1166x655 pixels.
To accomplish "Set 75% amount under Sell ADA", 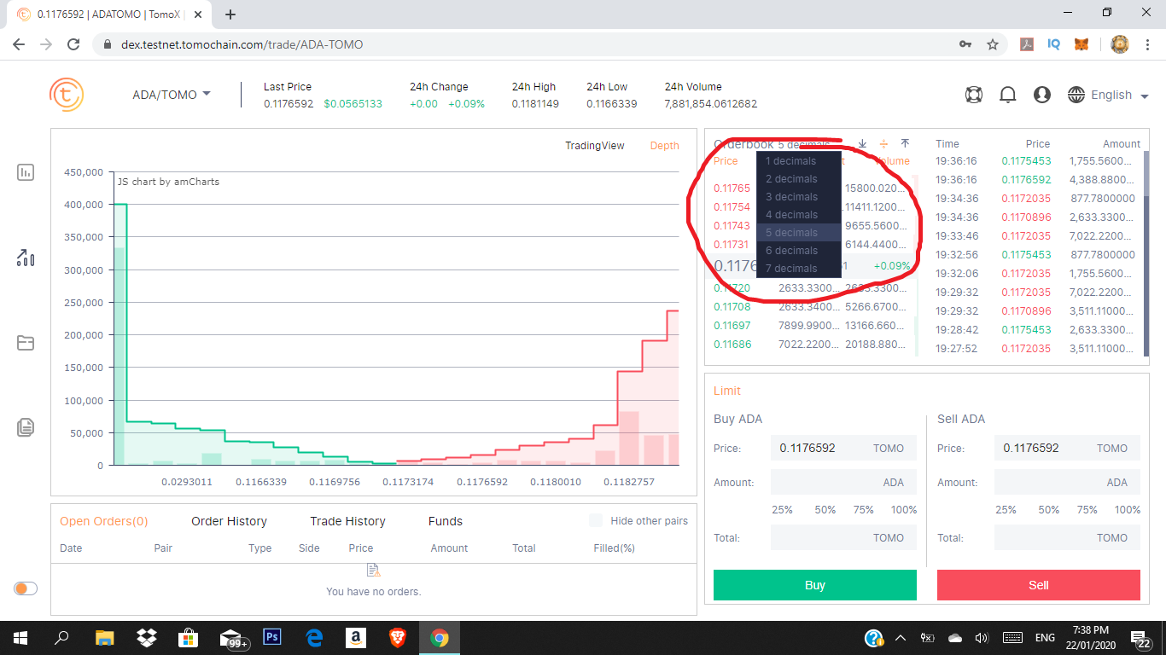I will point(1087,509).
